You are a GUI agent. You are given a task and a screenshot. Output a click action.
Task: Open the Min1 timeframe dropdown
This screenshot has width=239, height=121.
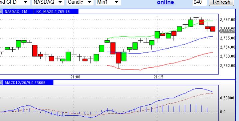point(108,2)
